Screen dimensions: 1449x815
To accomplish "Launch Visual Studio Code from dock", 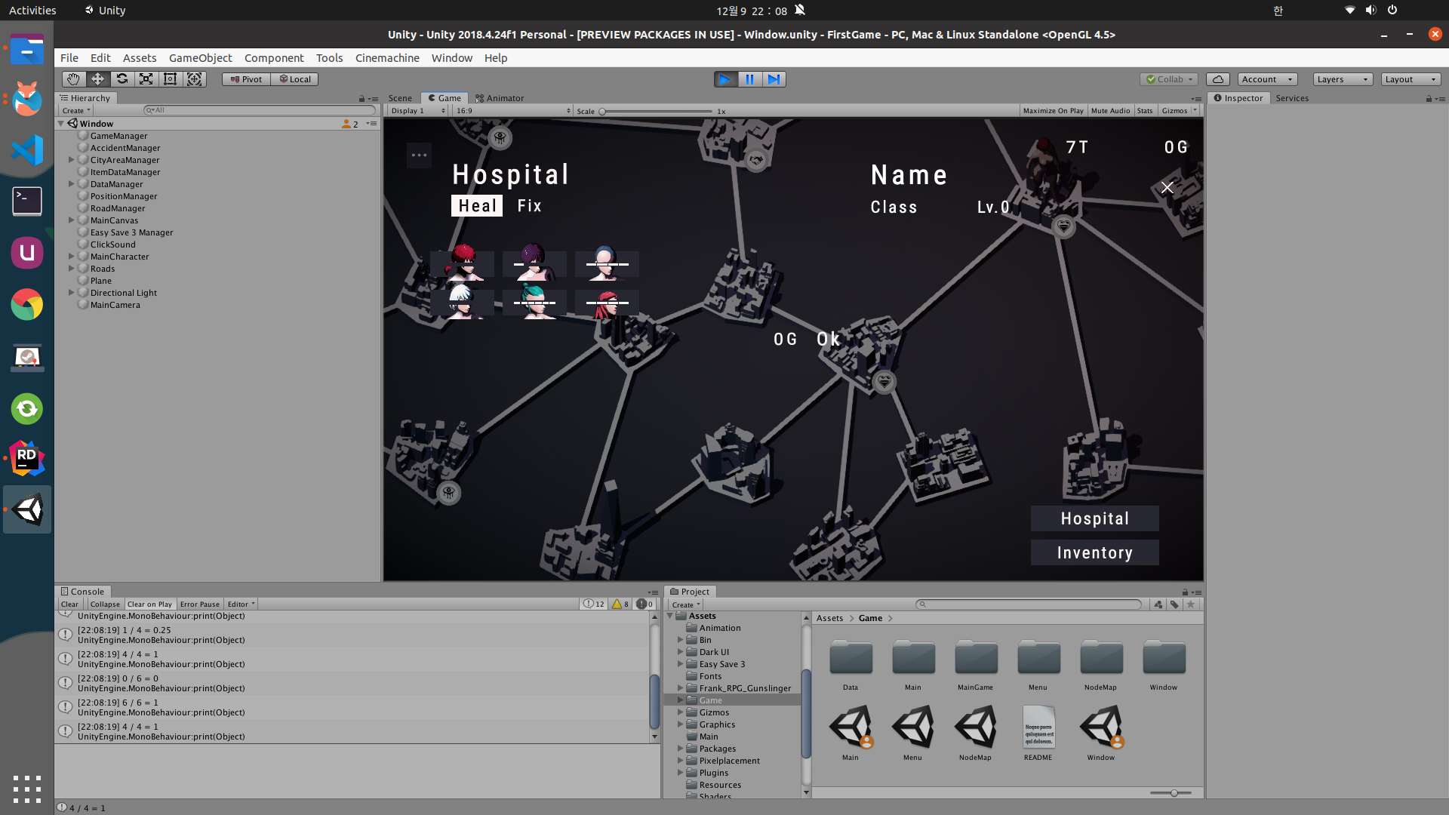I will pos(27,149).
